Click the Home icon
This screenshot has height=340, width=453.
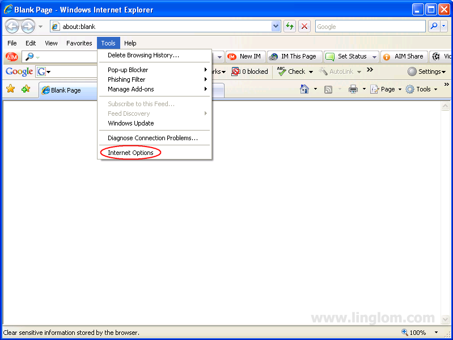coord(304,89)
